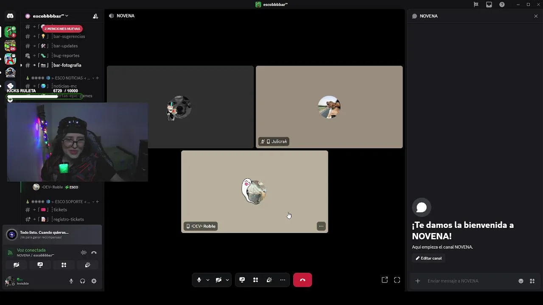This screenshot has height=305, width=543.
Task: Open user settings gear
Action: click(x=94, y=281)
